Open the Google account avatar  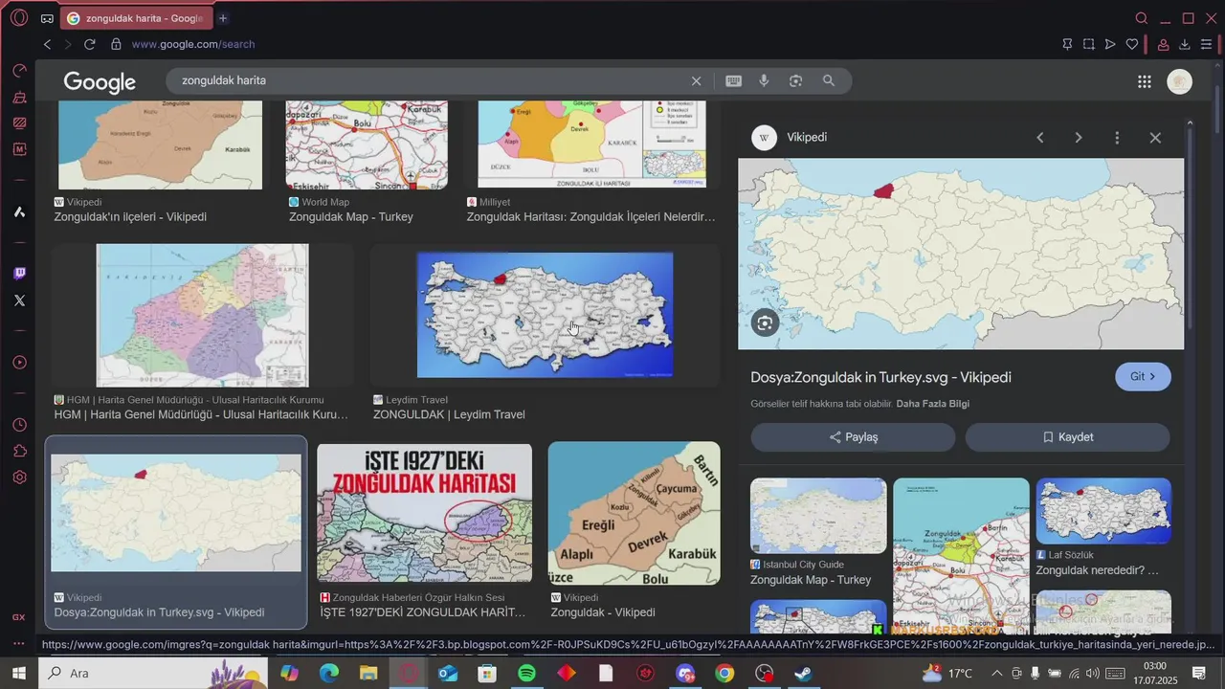(1180, 82)
